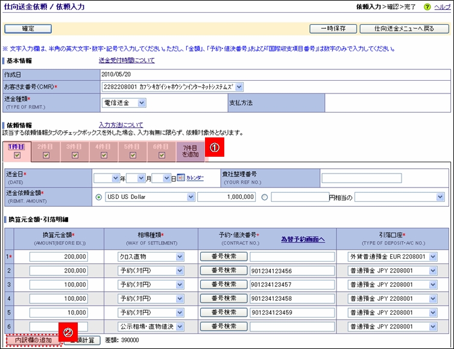Open the calendar icon next to date fields
The width and height of the screenshot is (454, 349).
[181, 177]
